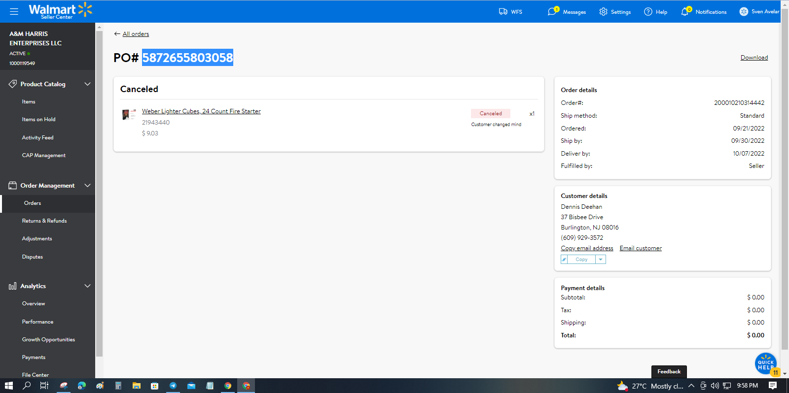Open File Explorer from the taskbar
This screenshot has width=789, height=393.
tap(137, 386)
